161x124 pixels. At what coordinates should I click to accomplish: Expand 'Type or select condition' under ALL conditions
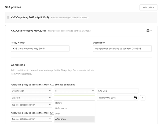point(31,105)
